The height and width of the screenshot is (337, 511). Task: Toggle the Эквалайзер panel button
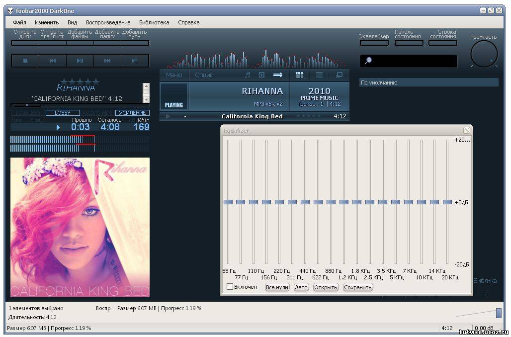[374, 43]
